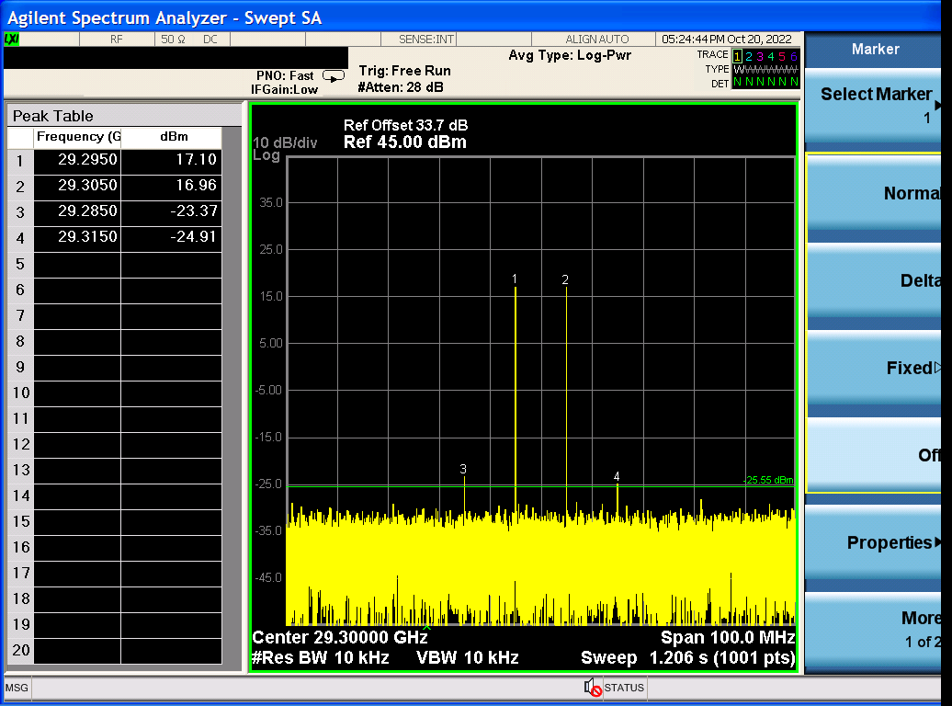Turn the marker Off
The width and height of the screenshot is (952, 706).
pos(873,455)
